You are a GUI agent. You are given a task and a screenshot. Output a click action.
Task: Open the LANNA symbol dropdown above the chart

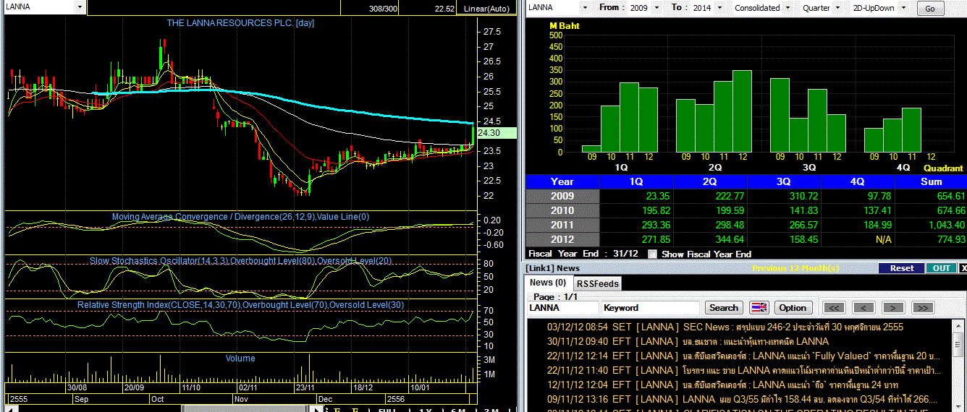point(80,7)
